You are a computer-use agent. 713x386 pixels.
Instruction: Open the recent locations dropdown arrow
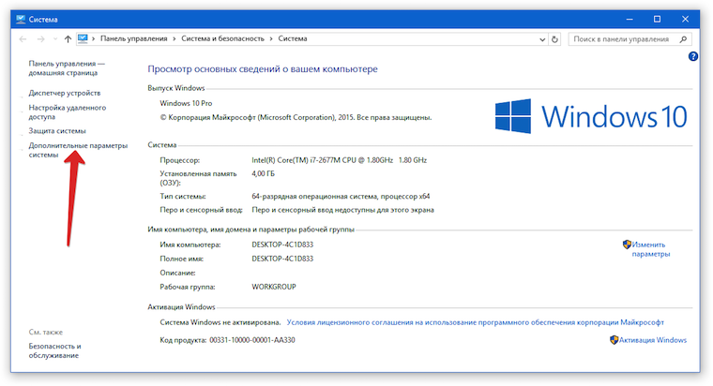55,39
